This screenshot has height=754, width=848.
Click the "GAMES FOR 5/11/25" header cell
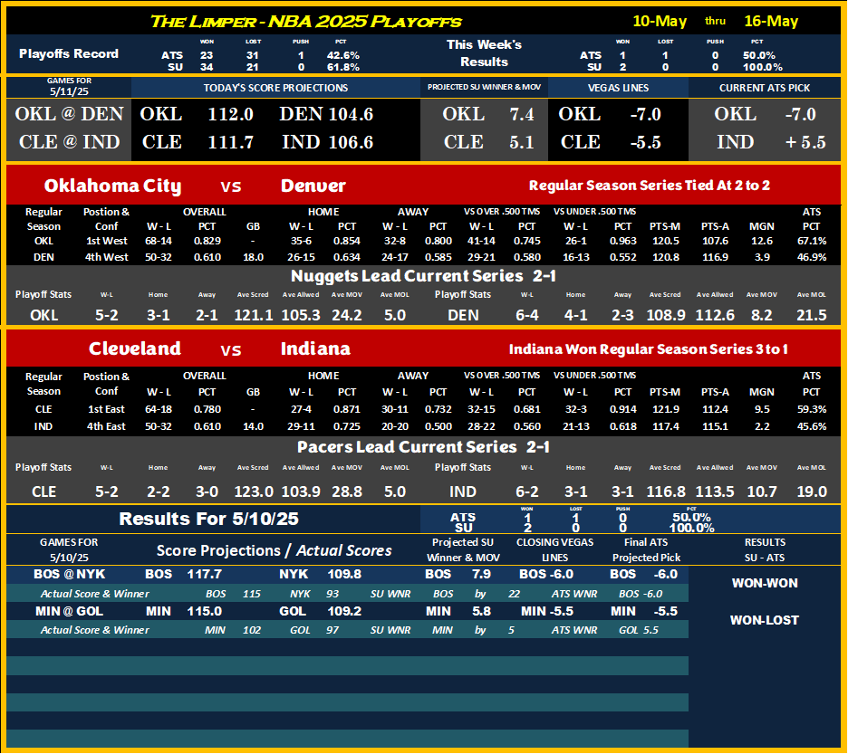point(69,87)
